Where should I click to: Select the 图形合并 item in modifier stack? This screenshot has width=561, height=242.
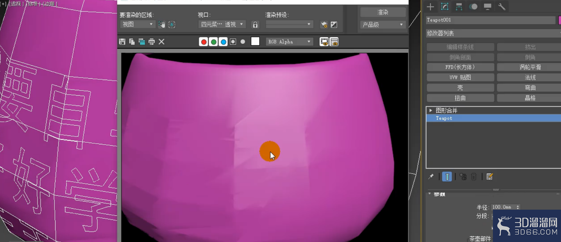point(446,110)
